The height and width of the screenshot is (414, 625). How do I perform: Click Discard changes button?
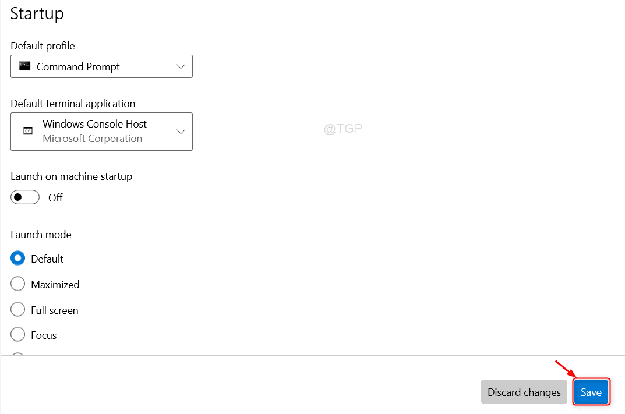pyautogui.click(x=524, y=392)
